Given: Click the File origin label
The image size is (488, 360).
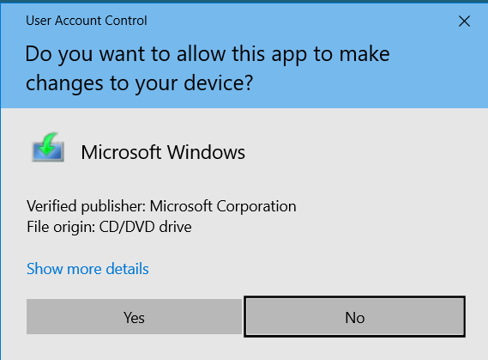Looking at the screenshot, I should (x=61, y=227).
